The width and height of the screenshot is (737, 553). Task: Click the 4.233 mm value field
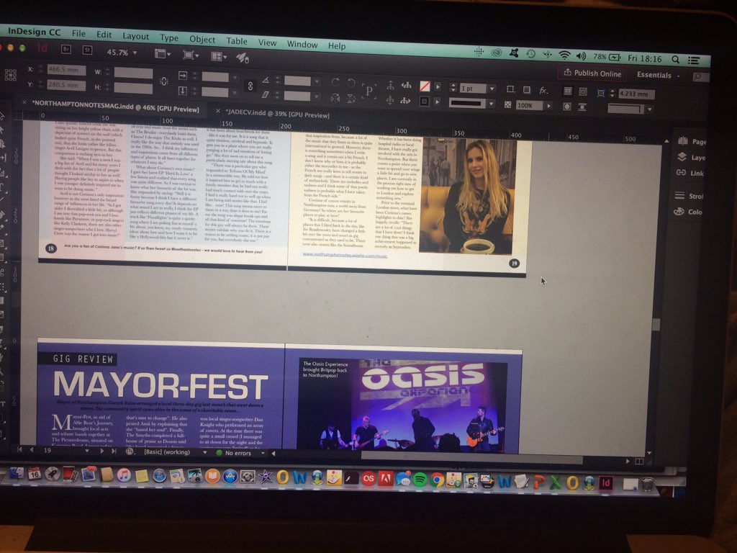click(x=636, y=94)
